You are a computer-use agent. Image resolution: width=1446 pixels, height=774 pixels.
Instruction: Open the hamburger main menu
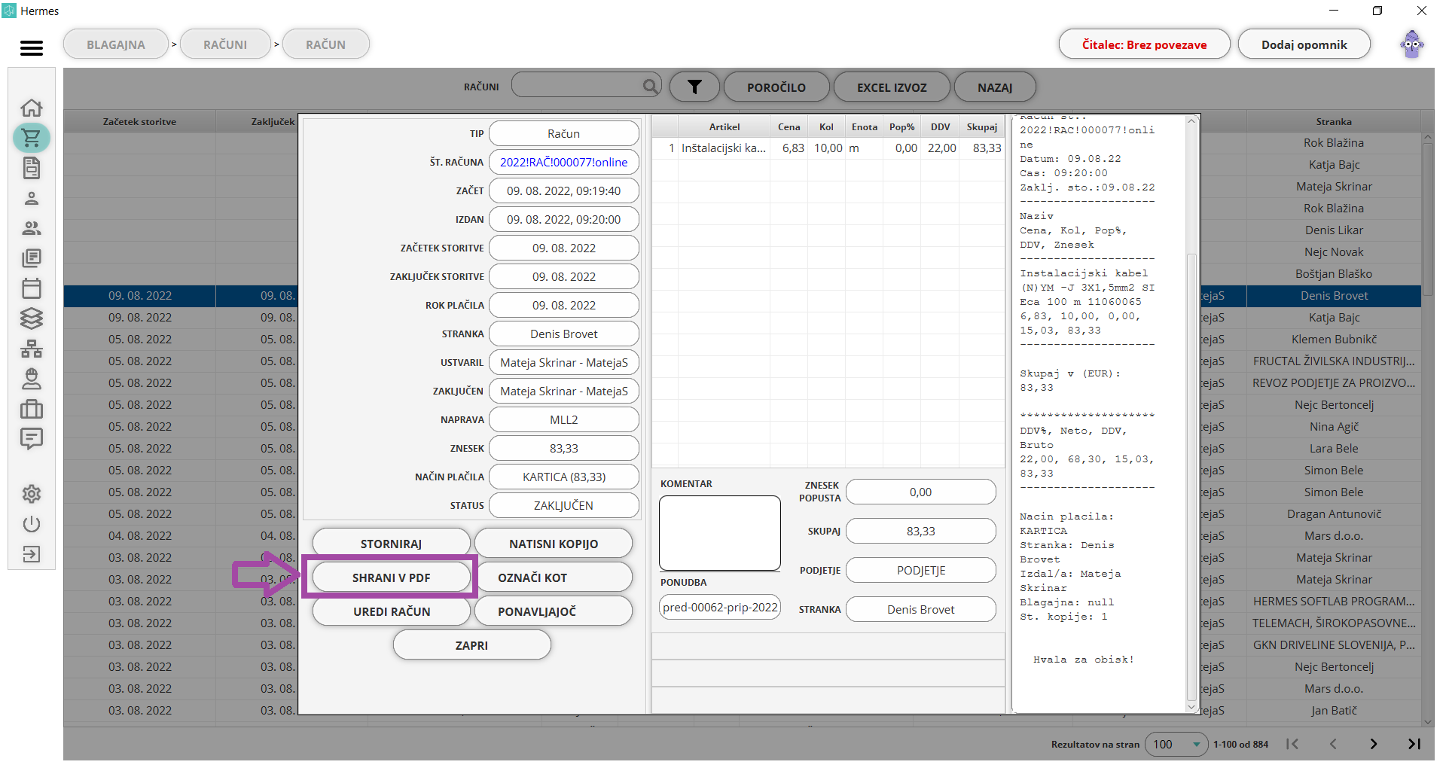point(31,48)
